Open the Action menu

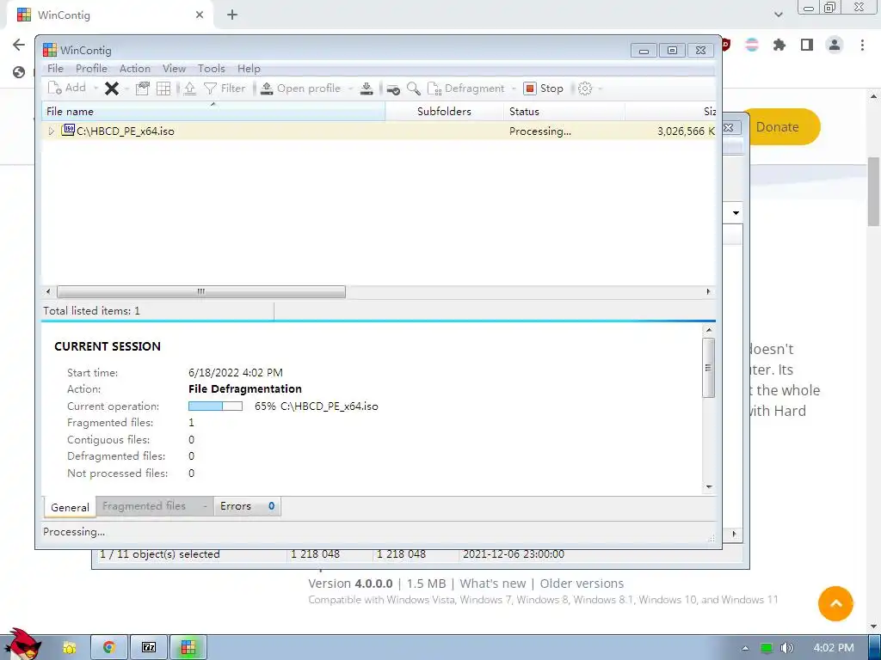pyautogui.click(x=135, y=69)
